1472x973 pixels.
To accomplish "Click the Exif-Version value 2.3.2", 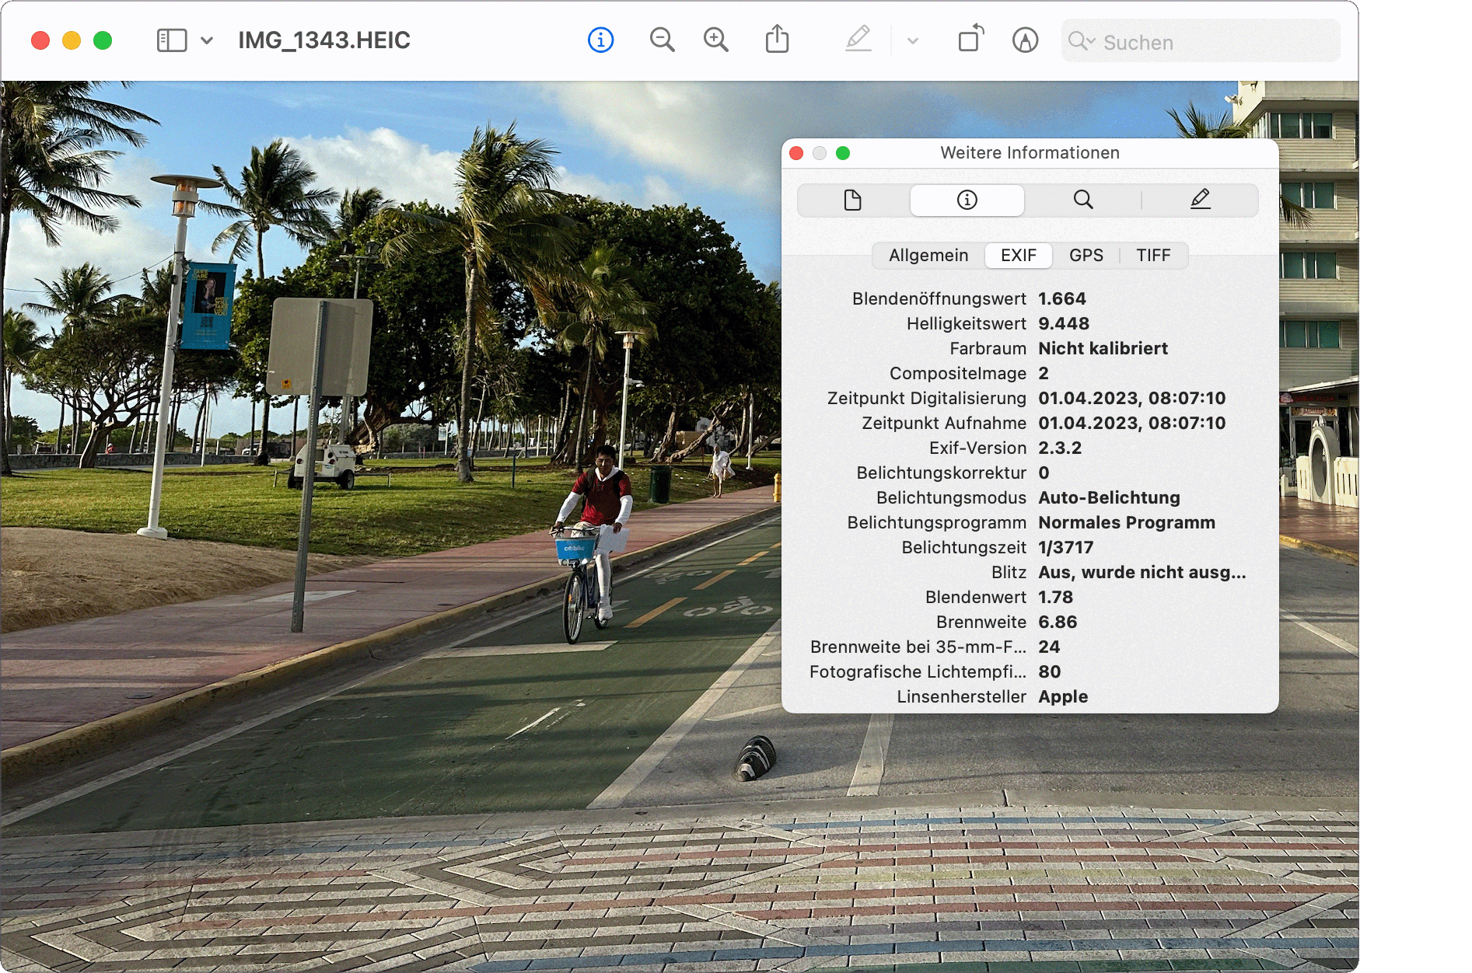I will point(1060,448).
